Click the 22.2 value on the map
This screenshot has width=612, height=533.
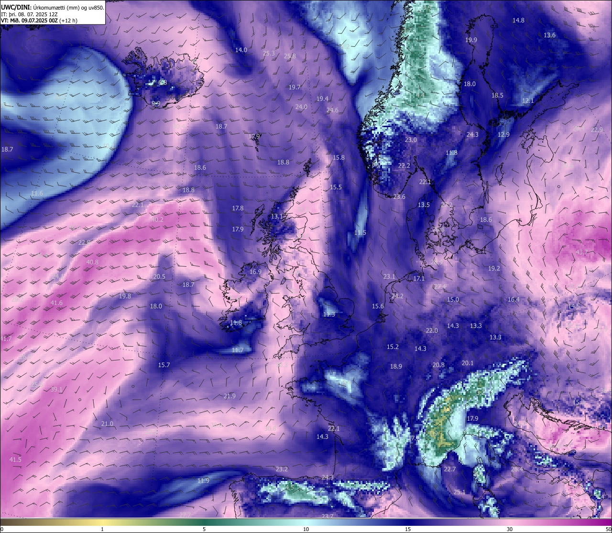point(404,166)
